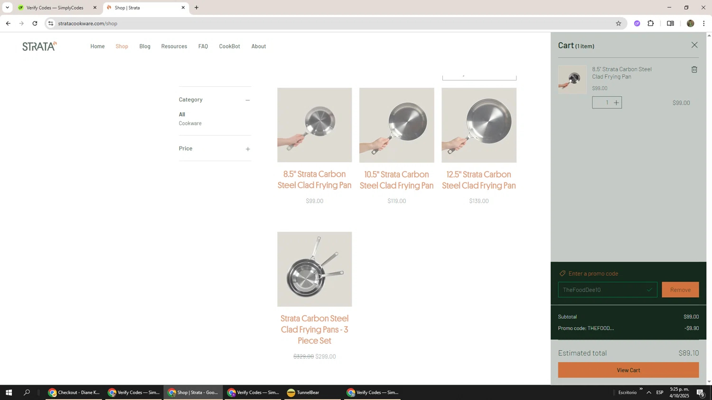Click cart item name 8.5" Strata Carbon Steel
The image size is (712, 400).
click(x=621, y=73)
